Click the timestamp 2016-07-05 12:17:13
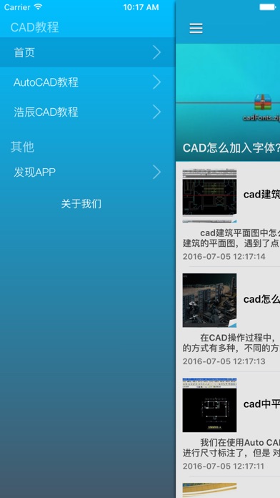280x498 pixels. coord(224,361)
